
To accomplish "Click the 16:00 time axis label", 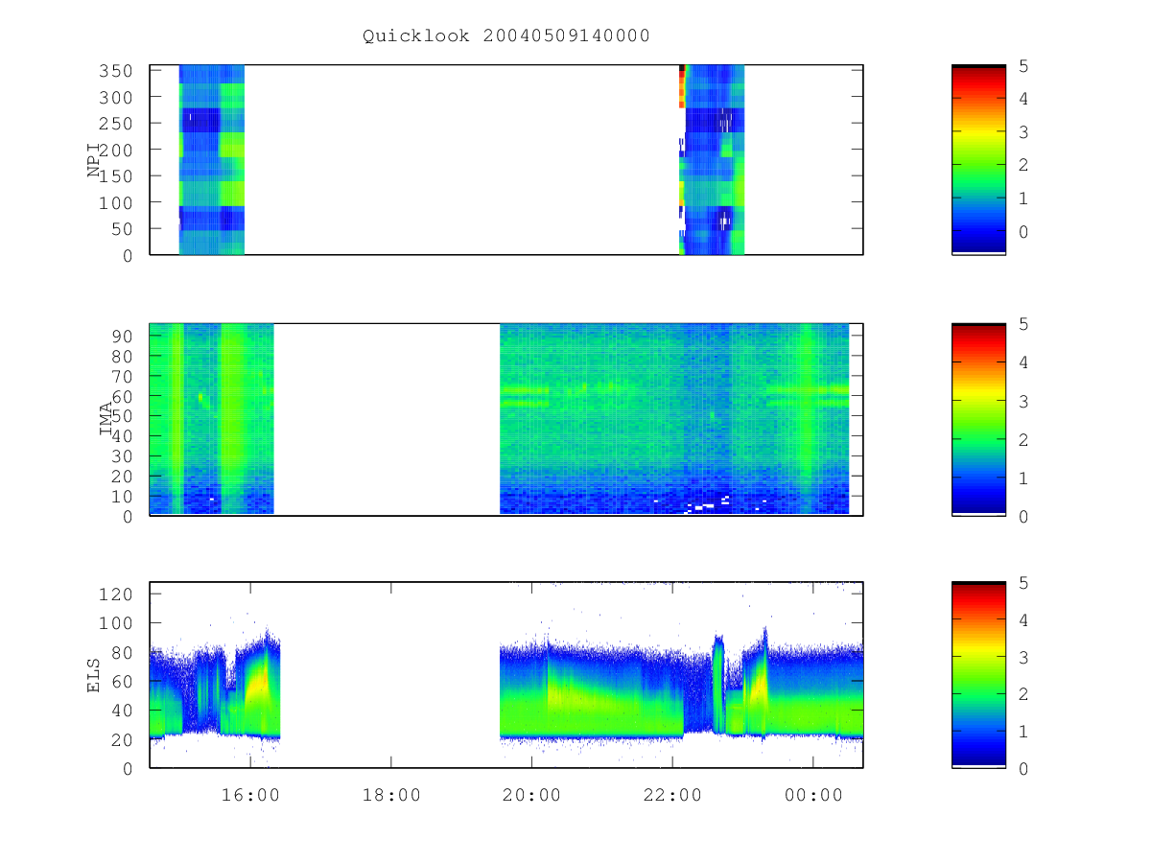I will (250, 795).
